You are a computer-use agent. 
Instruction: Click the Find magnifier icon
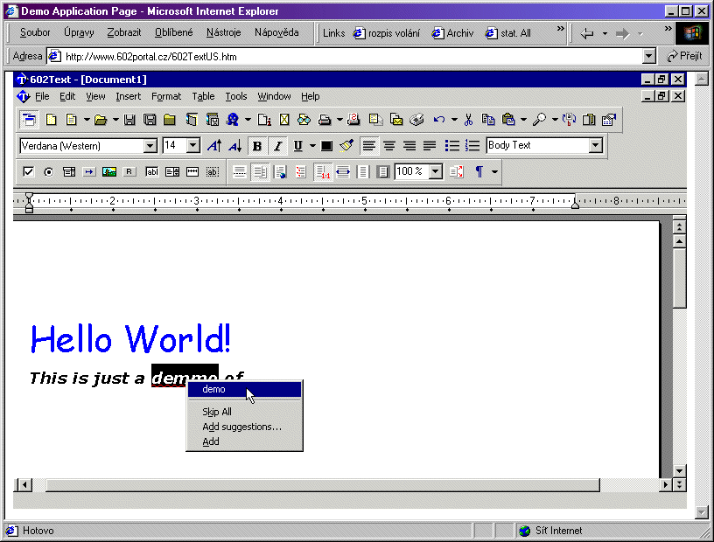[539, 120]
